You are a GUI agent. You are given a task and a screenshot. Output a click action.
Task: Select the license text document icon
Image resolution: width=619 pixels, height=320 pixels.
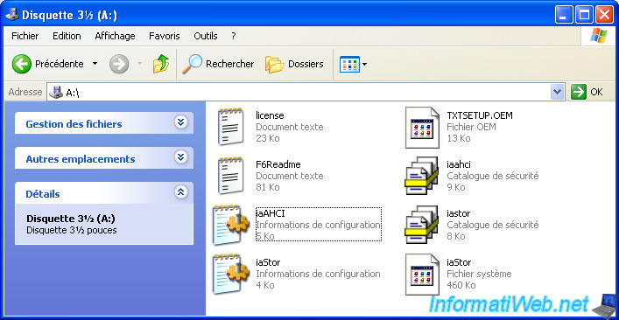[230, 127]
